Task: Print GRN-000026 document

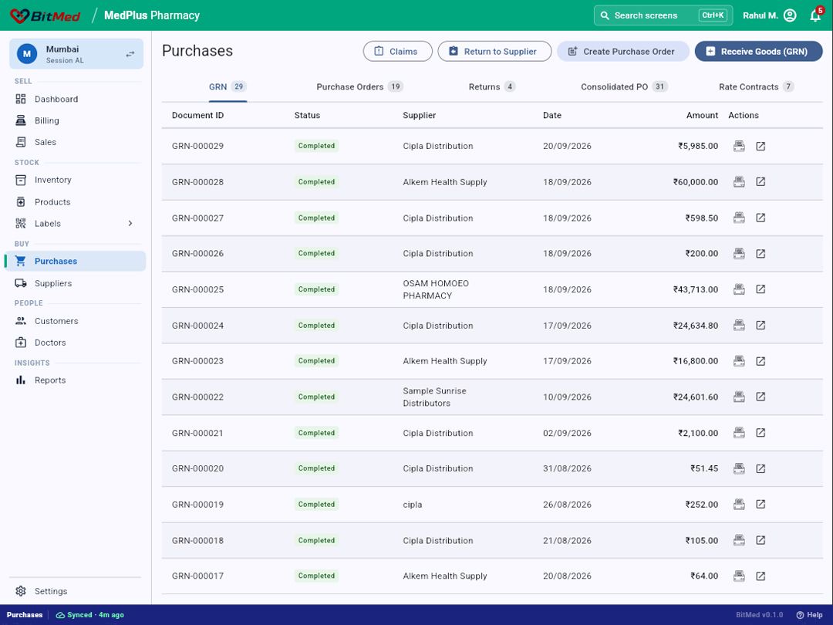Action: click(739, 254)
